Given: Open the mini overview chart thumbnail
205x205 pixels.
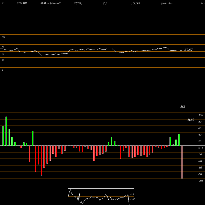Looking at the screenshot, I should [x=101, y=196].
